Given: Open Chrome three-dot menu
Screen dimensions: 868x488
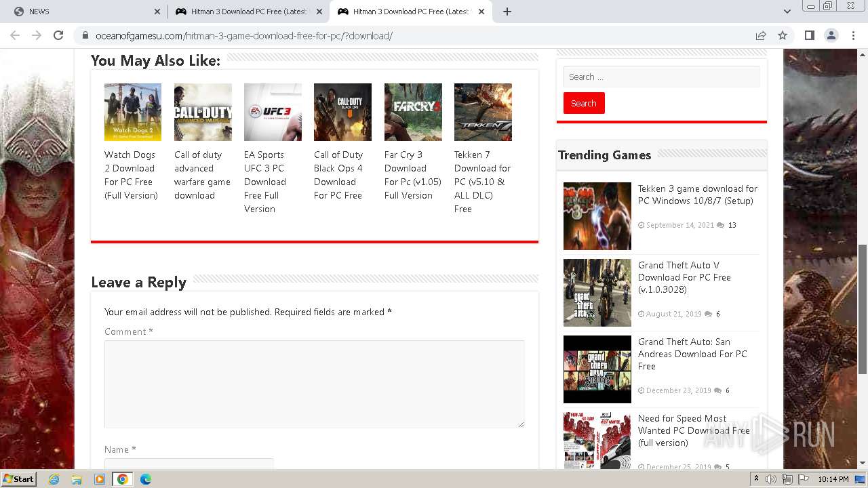Looking at the screenshot, I should 853,35.
